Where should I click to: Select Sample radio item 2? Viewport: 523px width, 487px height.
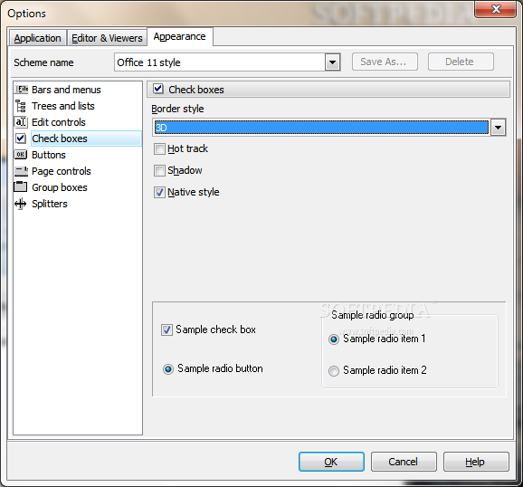(x=334, y=370)
